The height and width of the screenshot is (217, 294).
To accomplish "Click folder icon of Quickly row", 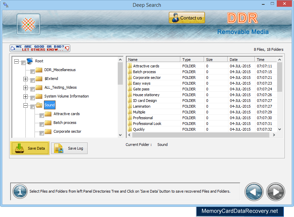I will [130, 129].
